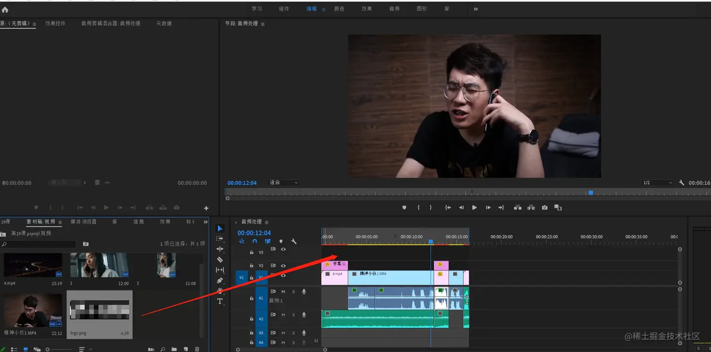Step back one frame
The width and height of the screenshot is (711, 352).
tap(461, 208)
